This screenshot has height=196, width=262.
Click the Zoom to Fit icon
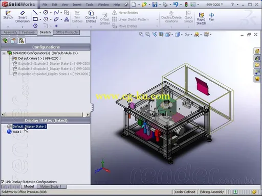click(141, 34)
